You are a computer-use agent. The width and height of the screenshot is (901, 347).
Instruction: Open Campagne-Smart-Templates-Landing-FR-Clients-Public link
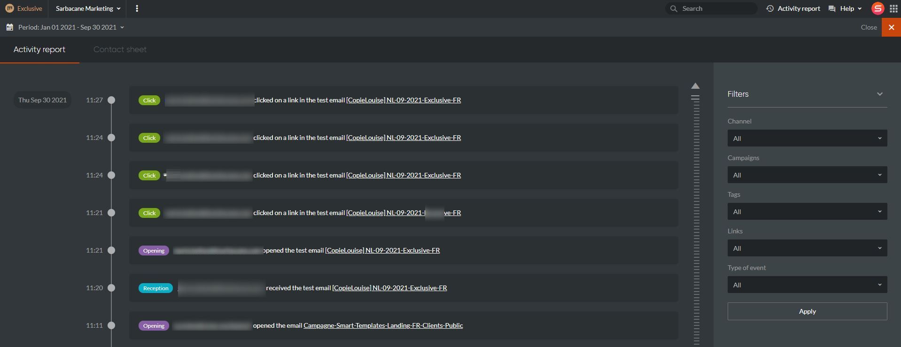383,325
